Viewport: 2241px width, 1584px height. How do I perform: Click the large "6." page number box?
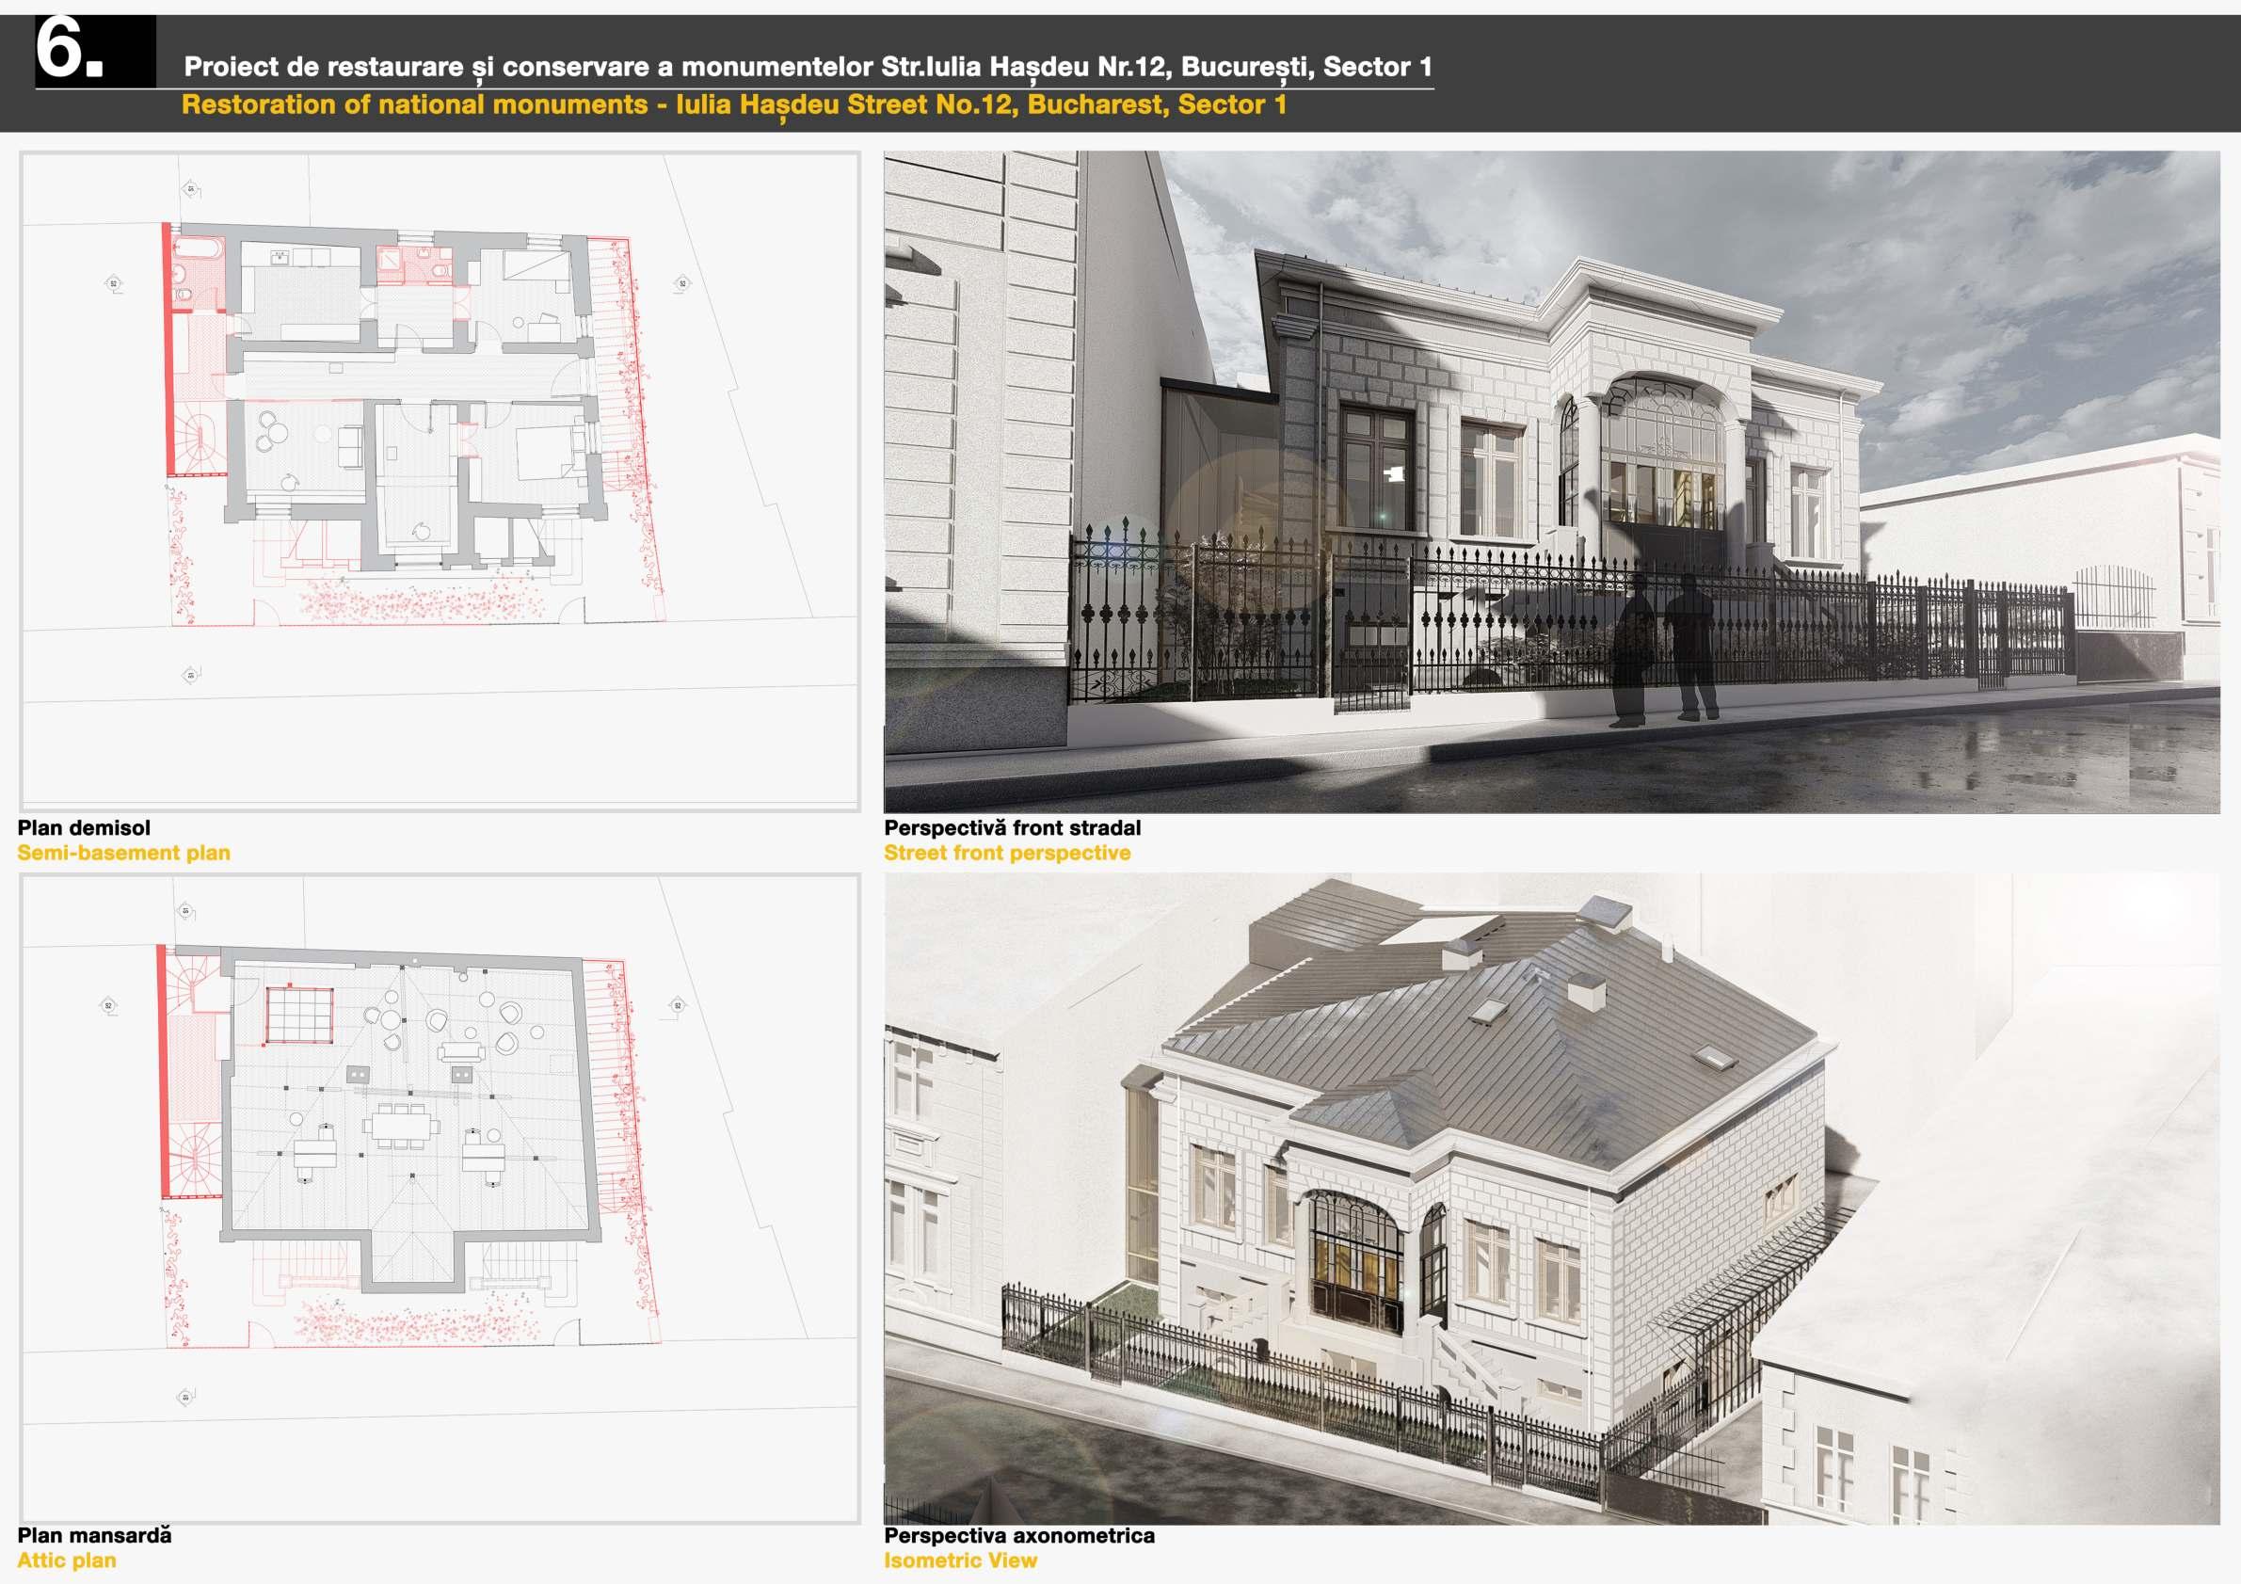tap(95, 52)
